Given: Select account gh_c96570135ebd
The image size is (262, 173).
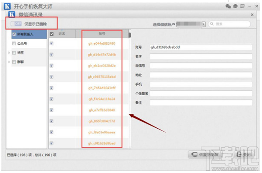Looking at the screenshot, I should pyautogui.click(x=102, y=77).
